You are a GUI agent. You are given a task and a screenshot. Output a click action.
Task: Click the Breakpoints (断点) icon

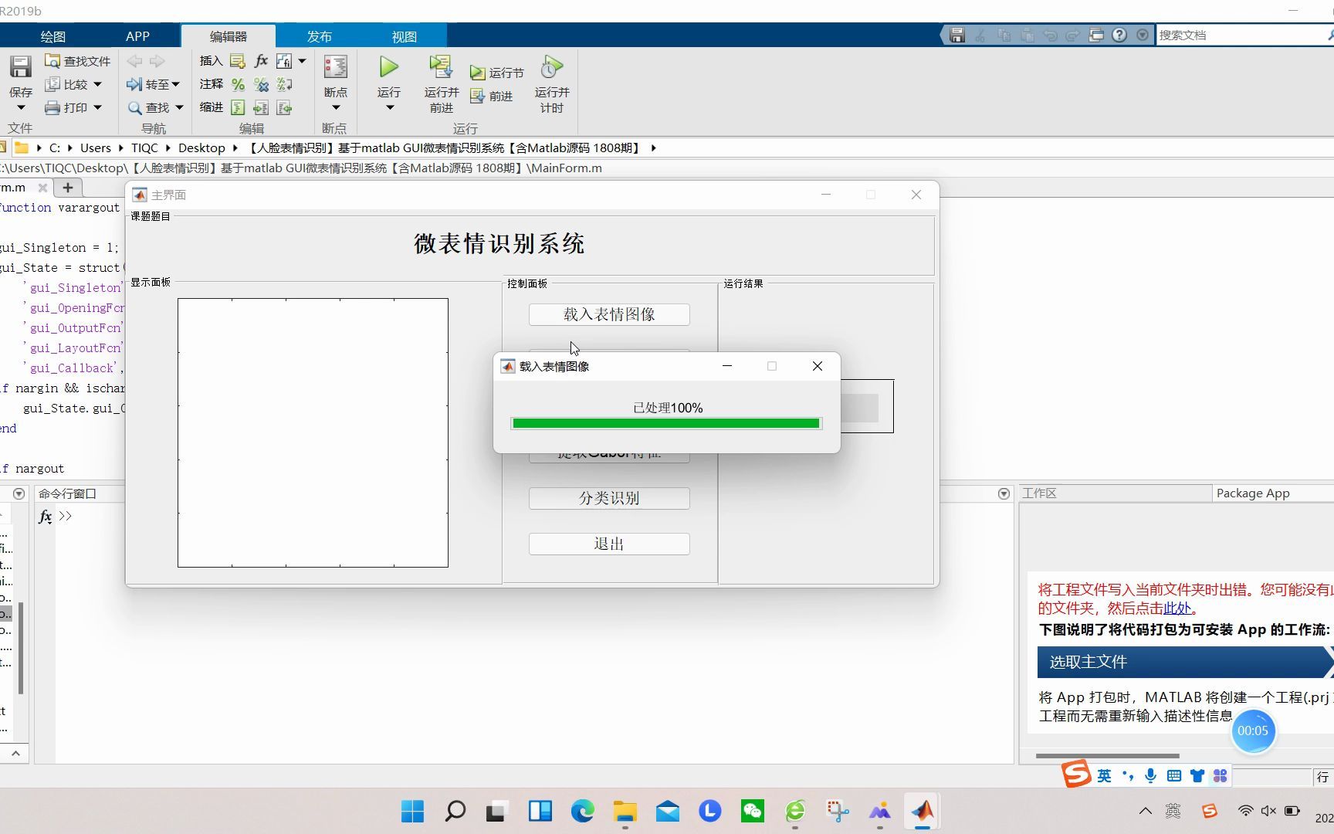pos(336,66)
